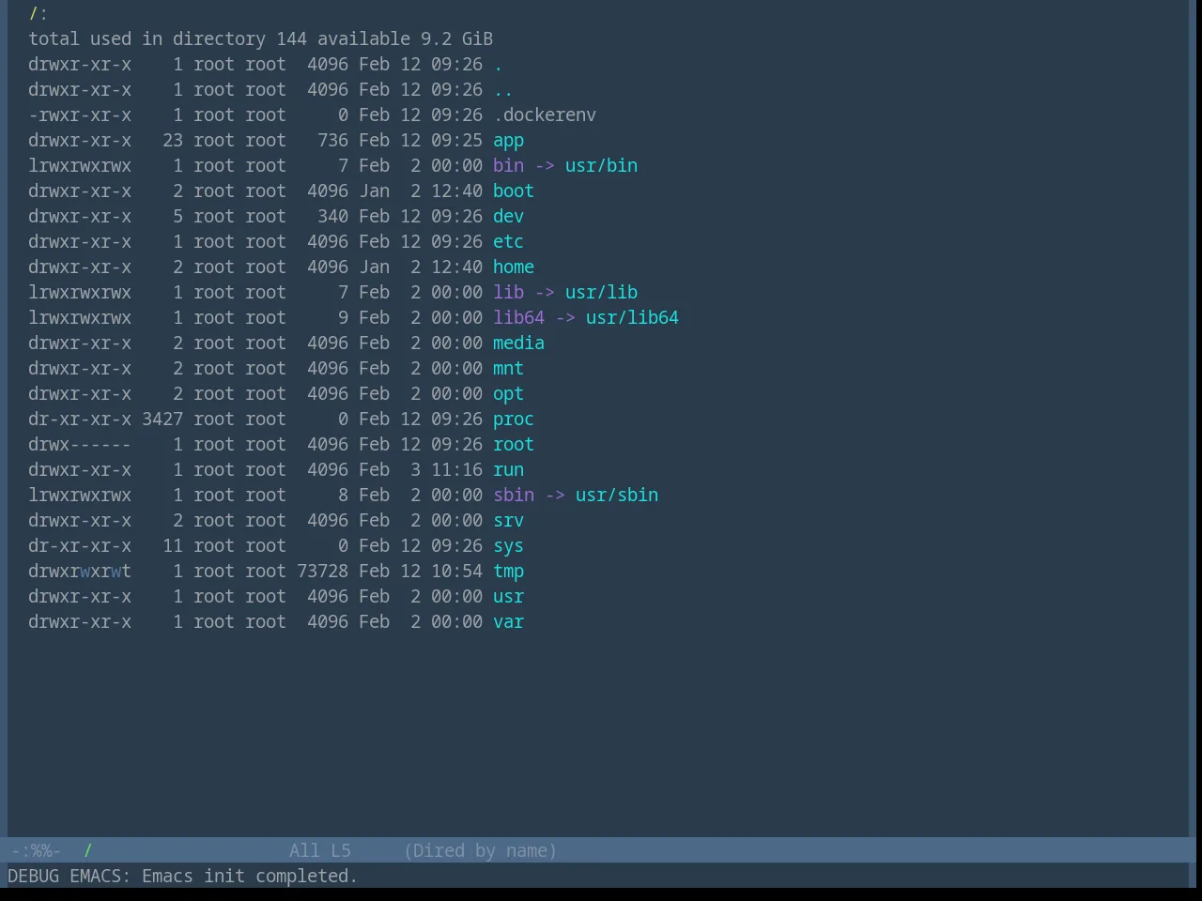Click the usr/bin symlink target

coord(601,166)
